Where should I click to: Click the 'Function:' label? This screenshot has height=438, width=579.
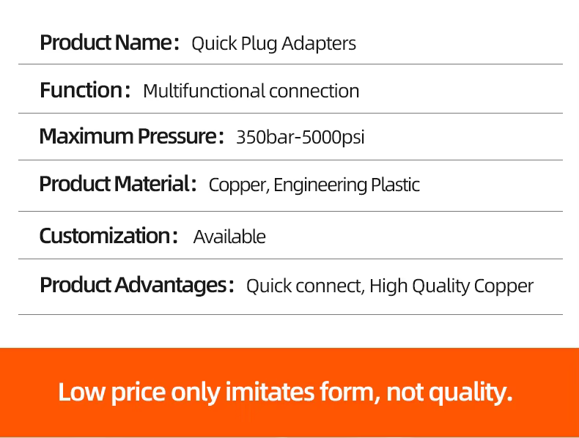tap(84, 91)
